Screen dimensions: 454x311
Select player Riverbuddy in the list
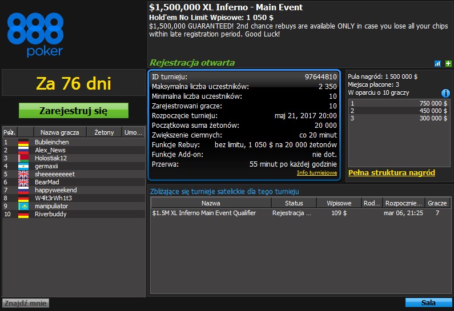(x=51, y=214)
